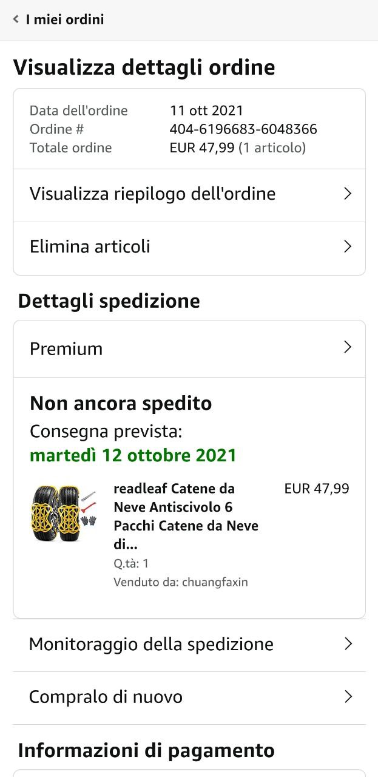Tap the back arrow icon at top
This screenshot has width=378, height=777.
click(x=16, y=19)
